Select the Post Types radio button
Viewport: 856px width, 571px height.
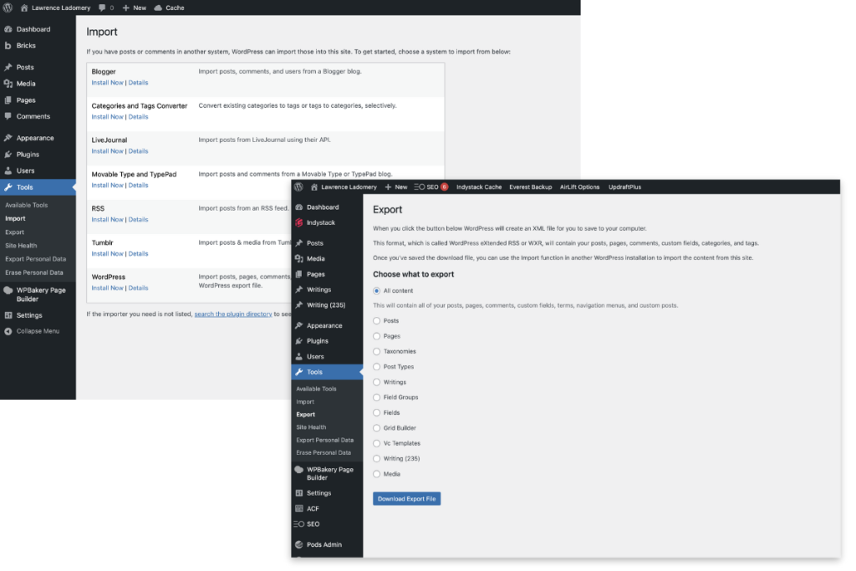(x=377, y=367)
